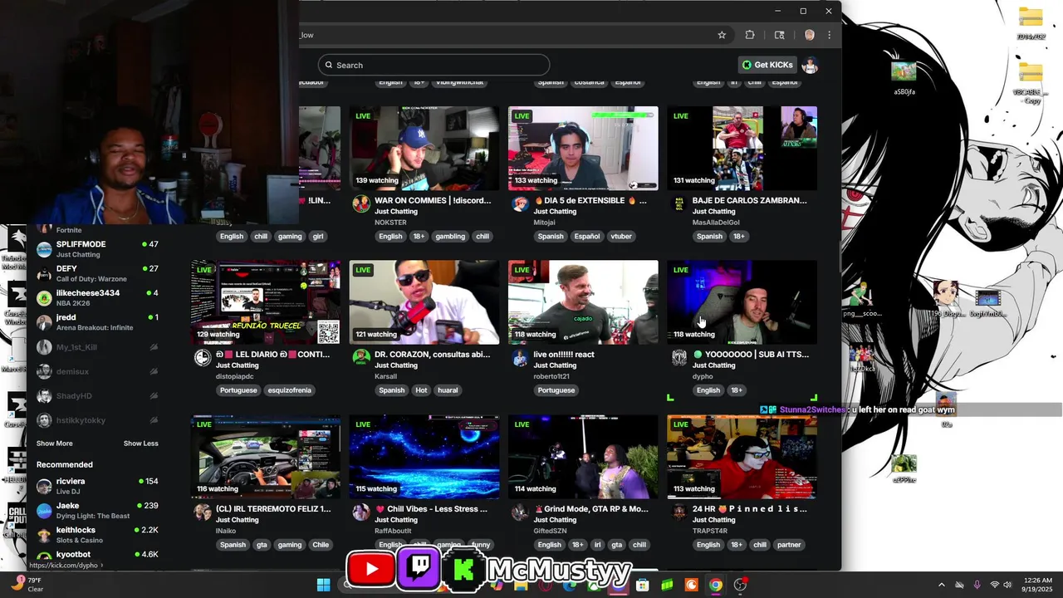Open the Wi-Fi network tray icon
The height and width of the screenshot is (598, 1063).
(995, 585)
